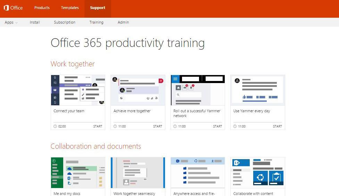Screen dimensions: 339x196
Task: Click the clock icon on Use Yammer every day
Action: click(235, 126)
